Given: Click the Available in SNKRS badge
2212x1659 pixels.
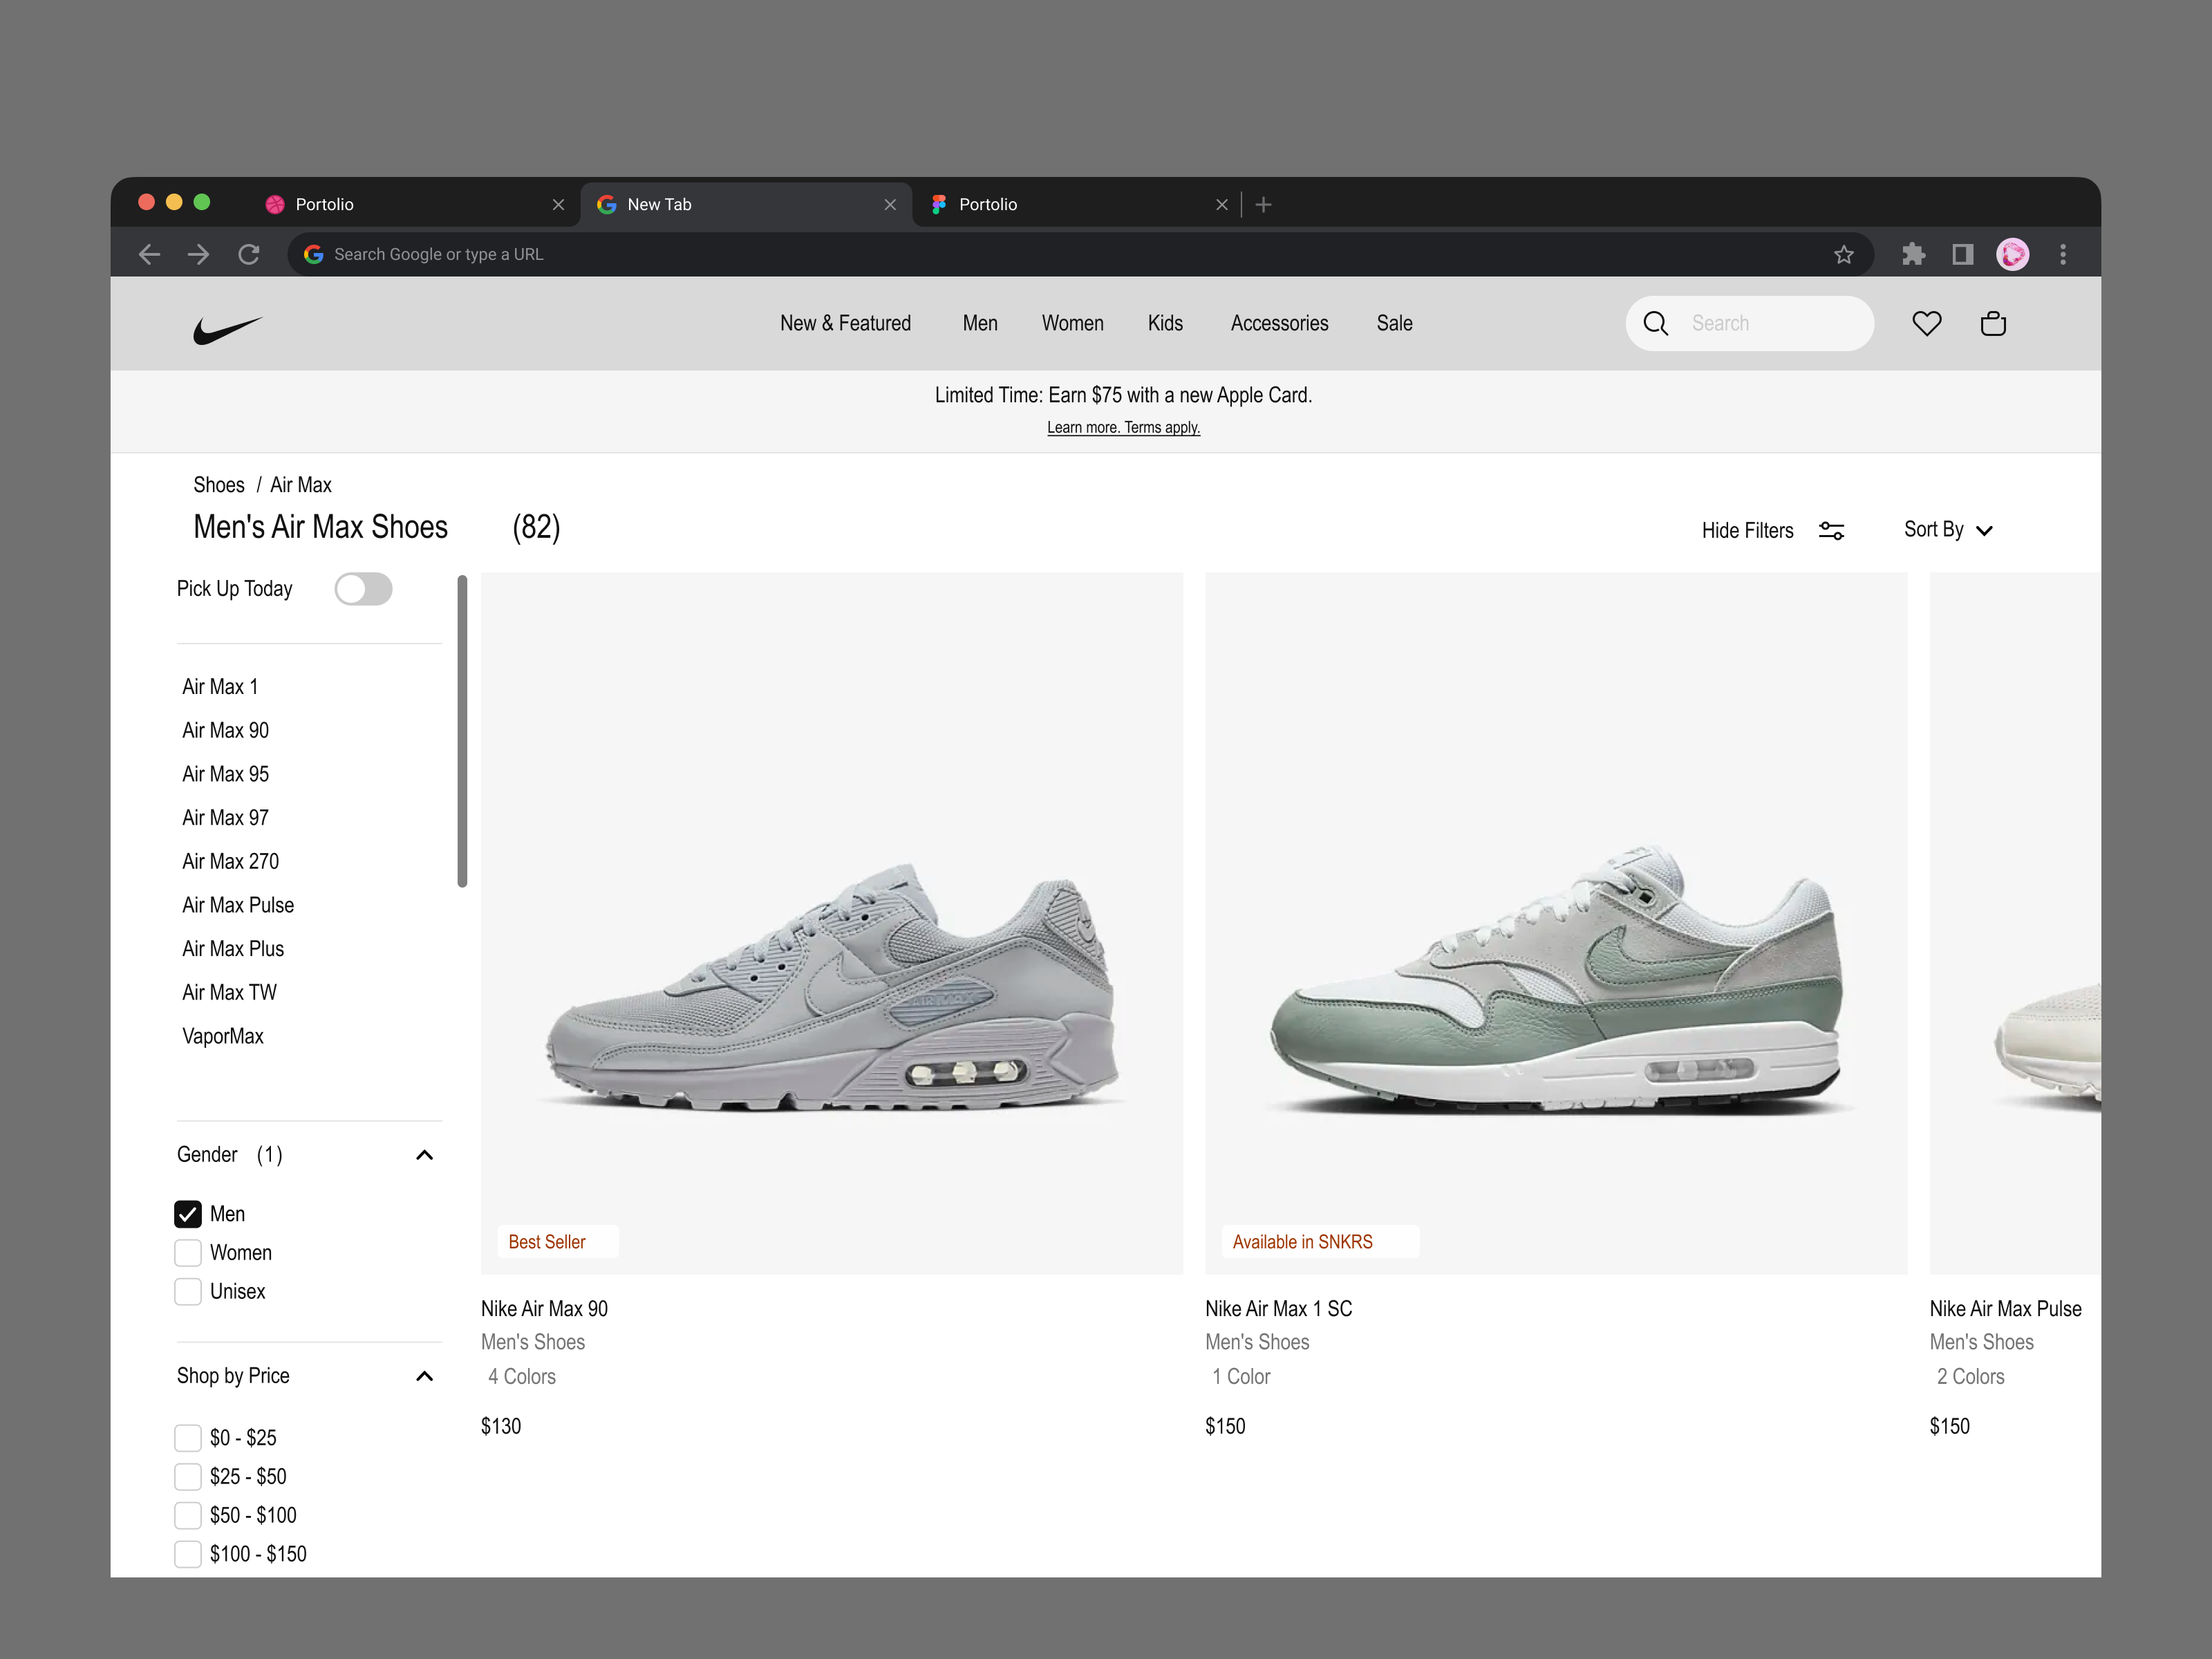Looking at the screenshot, I should 1320,1242.
